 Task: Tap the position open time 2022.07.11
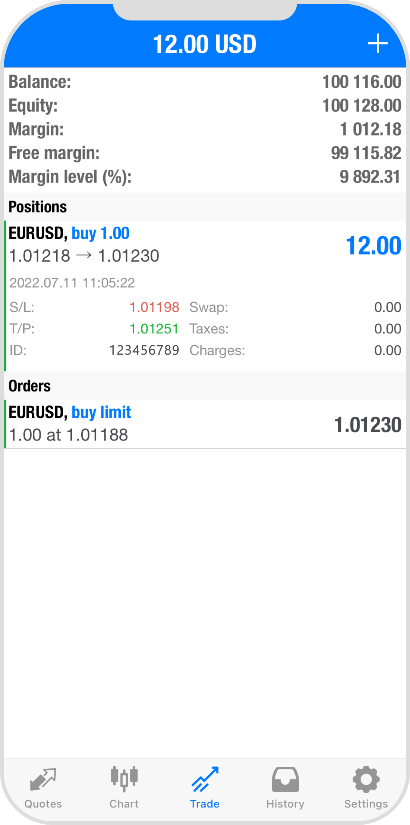pos(72,283)
